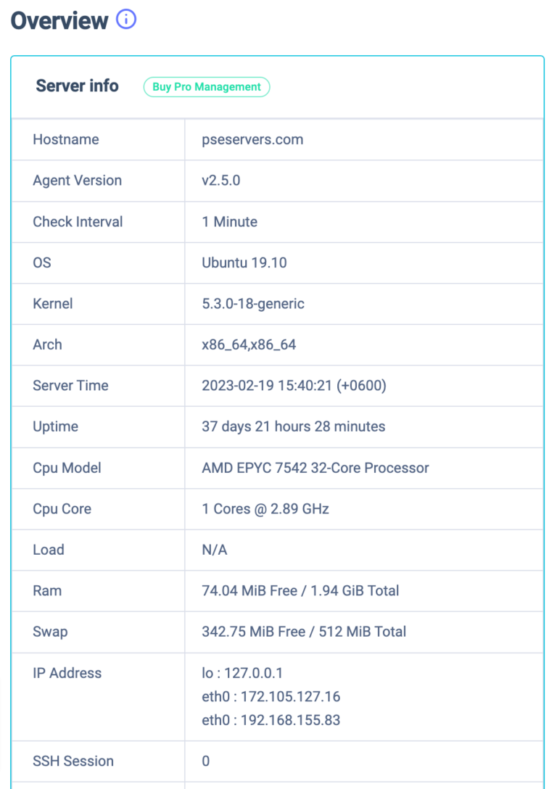Click the Buy Pro Management button
The image size is (557, 789).
pyautogui.click(x=207, y=86)
